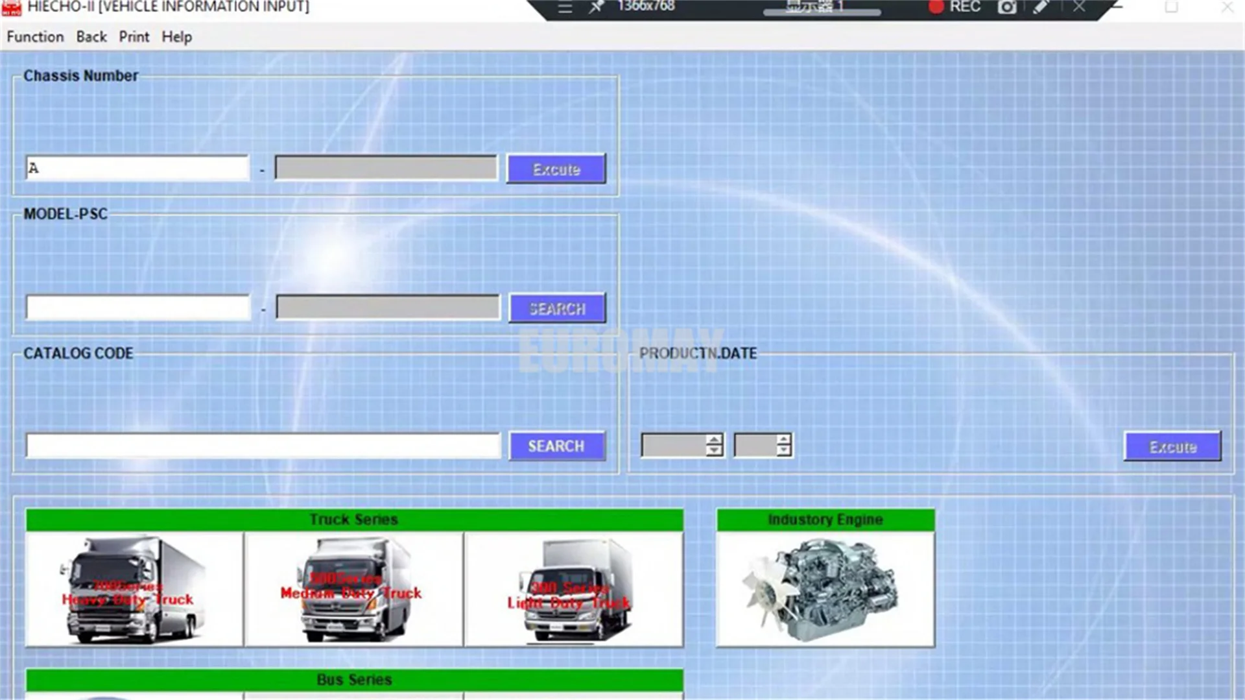The height and width of the screenshot is (700, 1245).
Task: Click Excute in the Chassis Number group
Action: click(556, 169)
